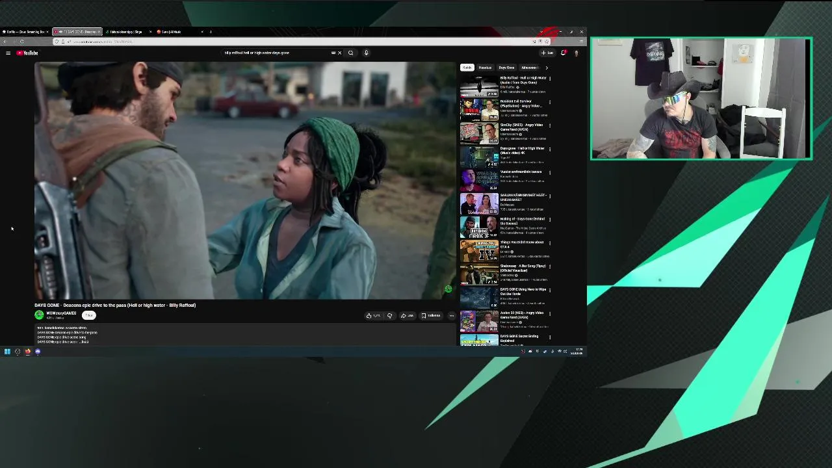
Task: Switch to the third browser tab
Action: (127, 31)
